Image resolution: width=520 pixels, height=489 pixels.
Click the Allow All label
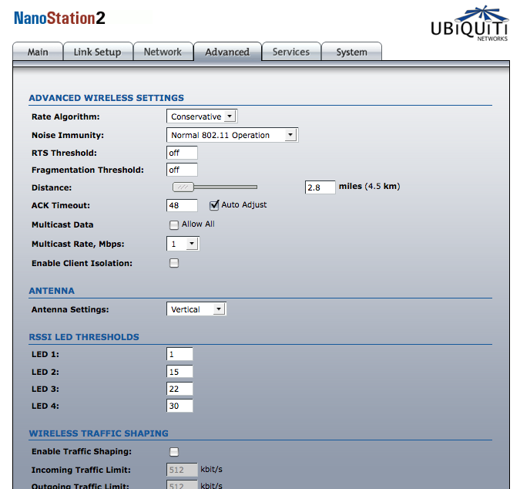click(198, 224)
